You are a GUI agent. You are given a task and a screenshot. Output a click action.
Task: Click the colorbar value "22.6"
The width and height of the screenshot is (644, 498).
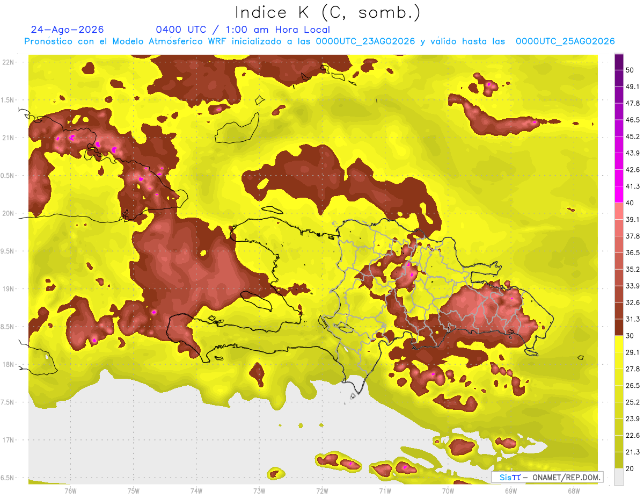(x=633, y=435)
